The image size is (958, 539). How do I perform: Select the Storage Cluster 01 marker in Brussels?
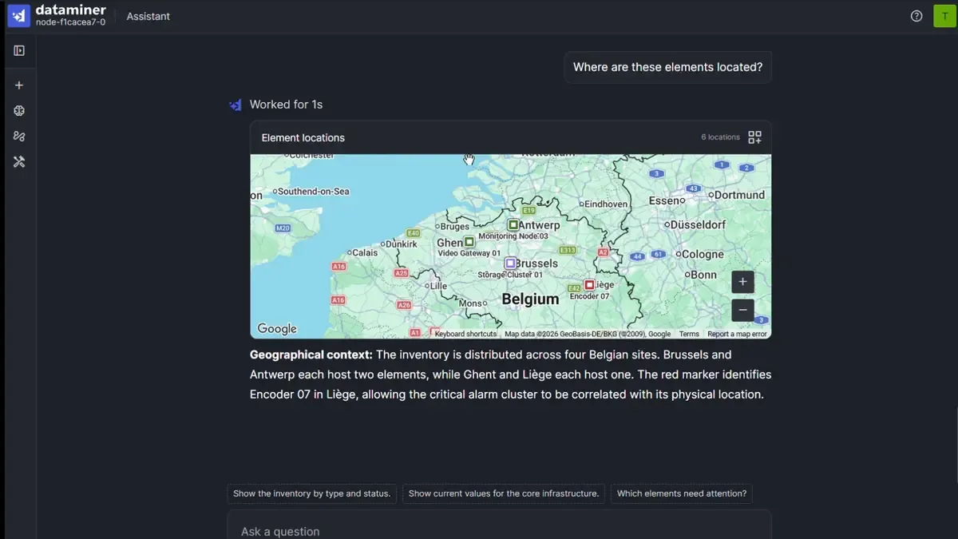click(x=510, y=263)
